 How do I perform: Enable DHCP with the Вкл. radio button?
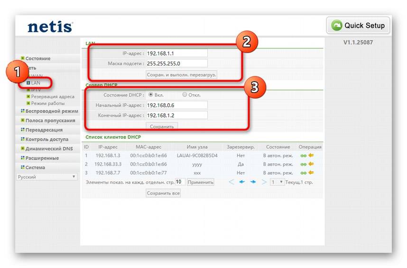tap(150, 95)
